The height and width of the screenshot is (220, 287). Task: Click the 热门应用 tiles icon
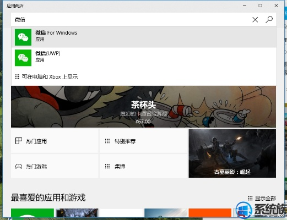(19, 141)
